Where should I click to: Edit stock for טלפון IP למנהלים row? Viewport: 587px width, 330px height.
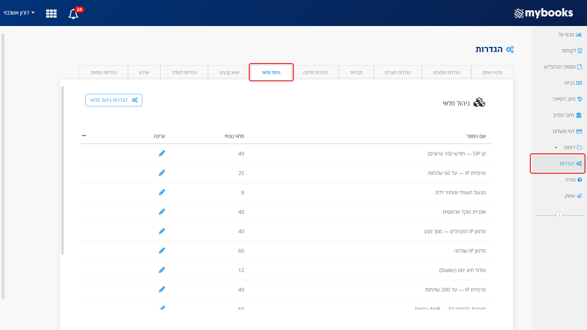pyautogui.click(x=162, y=231)
